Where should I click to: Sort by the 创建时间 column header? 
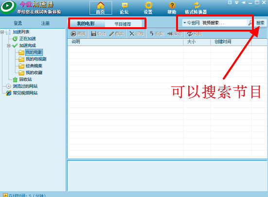tap(231, 42)
